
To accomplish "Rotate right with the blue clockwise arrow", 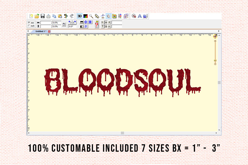I will (x=74, y=22).
